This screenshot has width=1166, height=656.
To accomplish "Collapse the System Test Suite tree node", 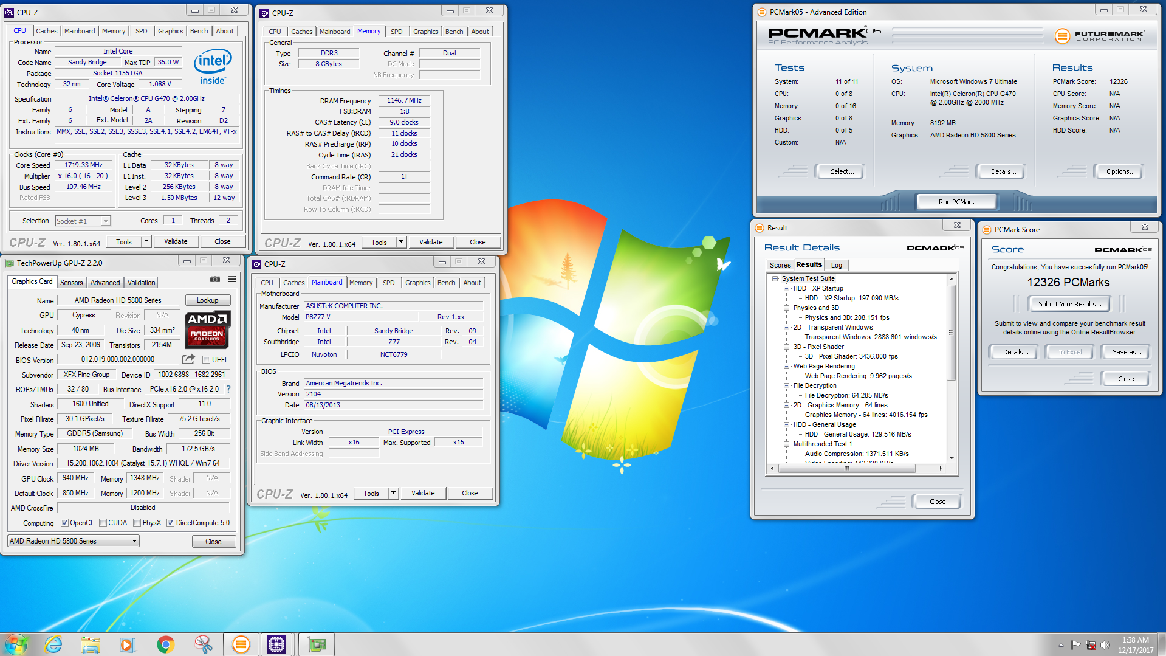I will point(775,278).
